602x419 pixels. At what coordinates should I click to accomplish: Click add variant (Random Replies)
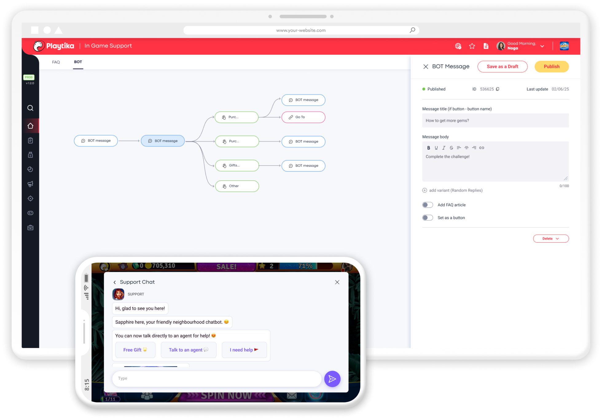(x=452, y=190)
